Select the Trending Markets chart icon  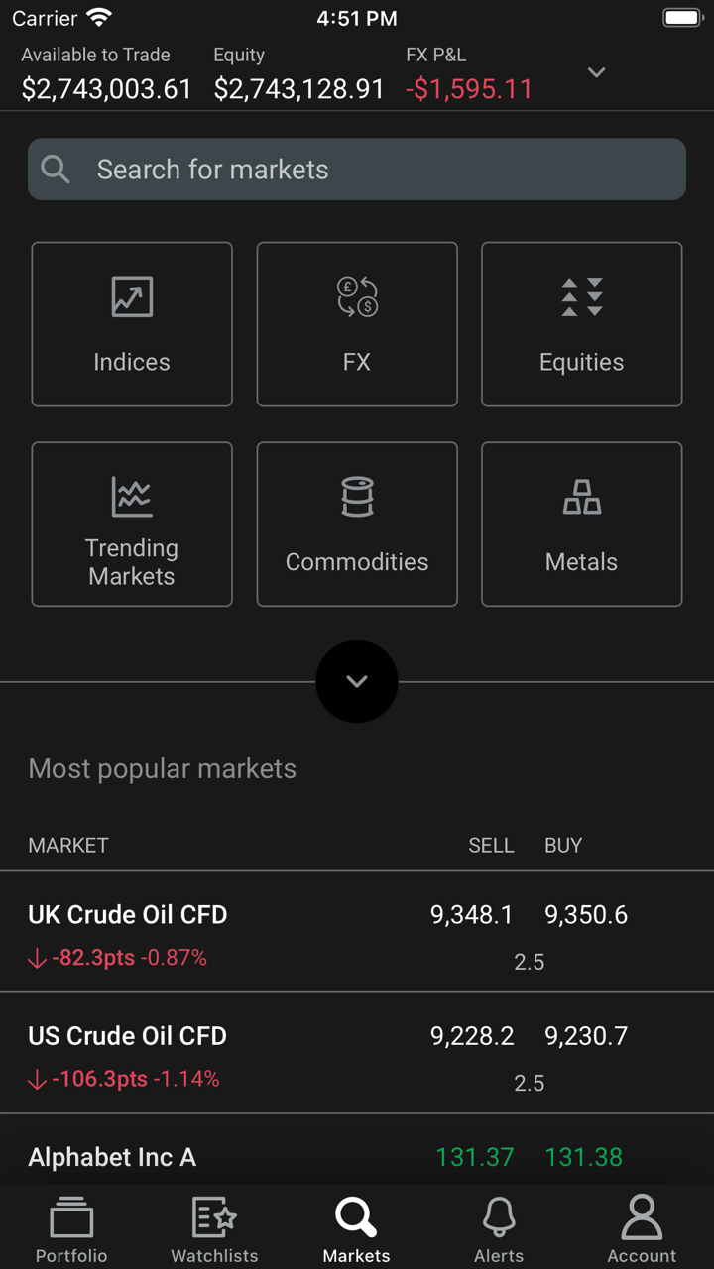coord(132,497)
